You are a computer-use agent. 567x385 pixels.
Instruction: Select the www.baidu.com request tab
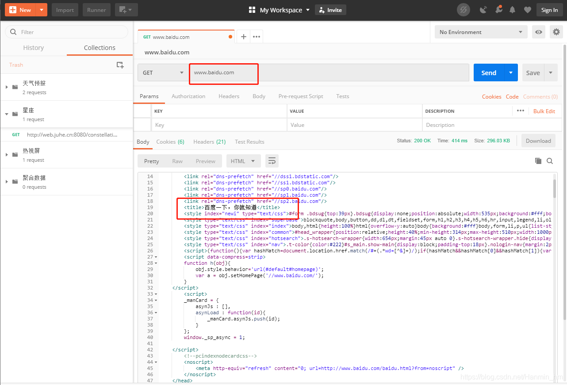point(186,37)
